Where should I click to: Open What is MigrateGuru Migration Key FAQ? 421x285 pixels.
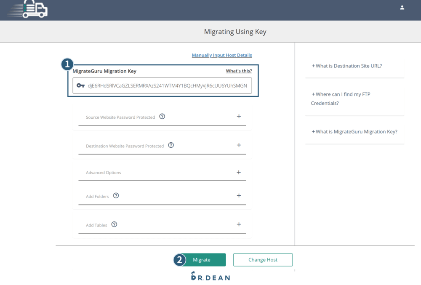click(x=354, y=132)
